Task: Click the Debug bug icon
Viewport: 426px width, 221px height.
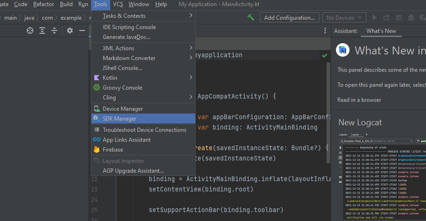Action: pos(411,18)
